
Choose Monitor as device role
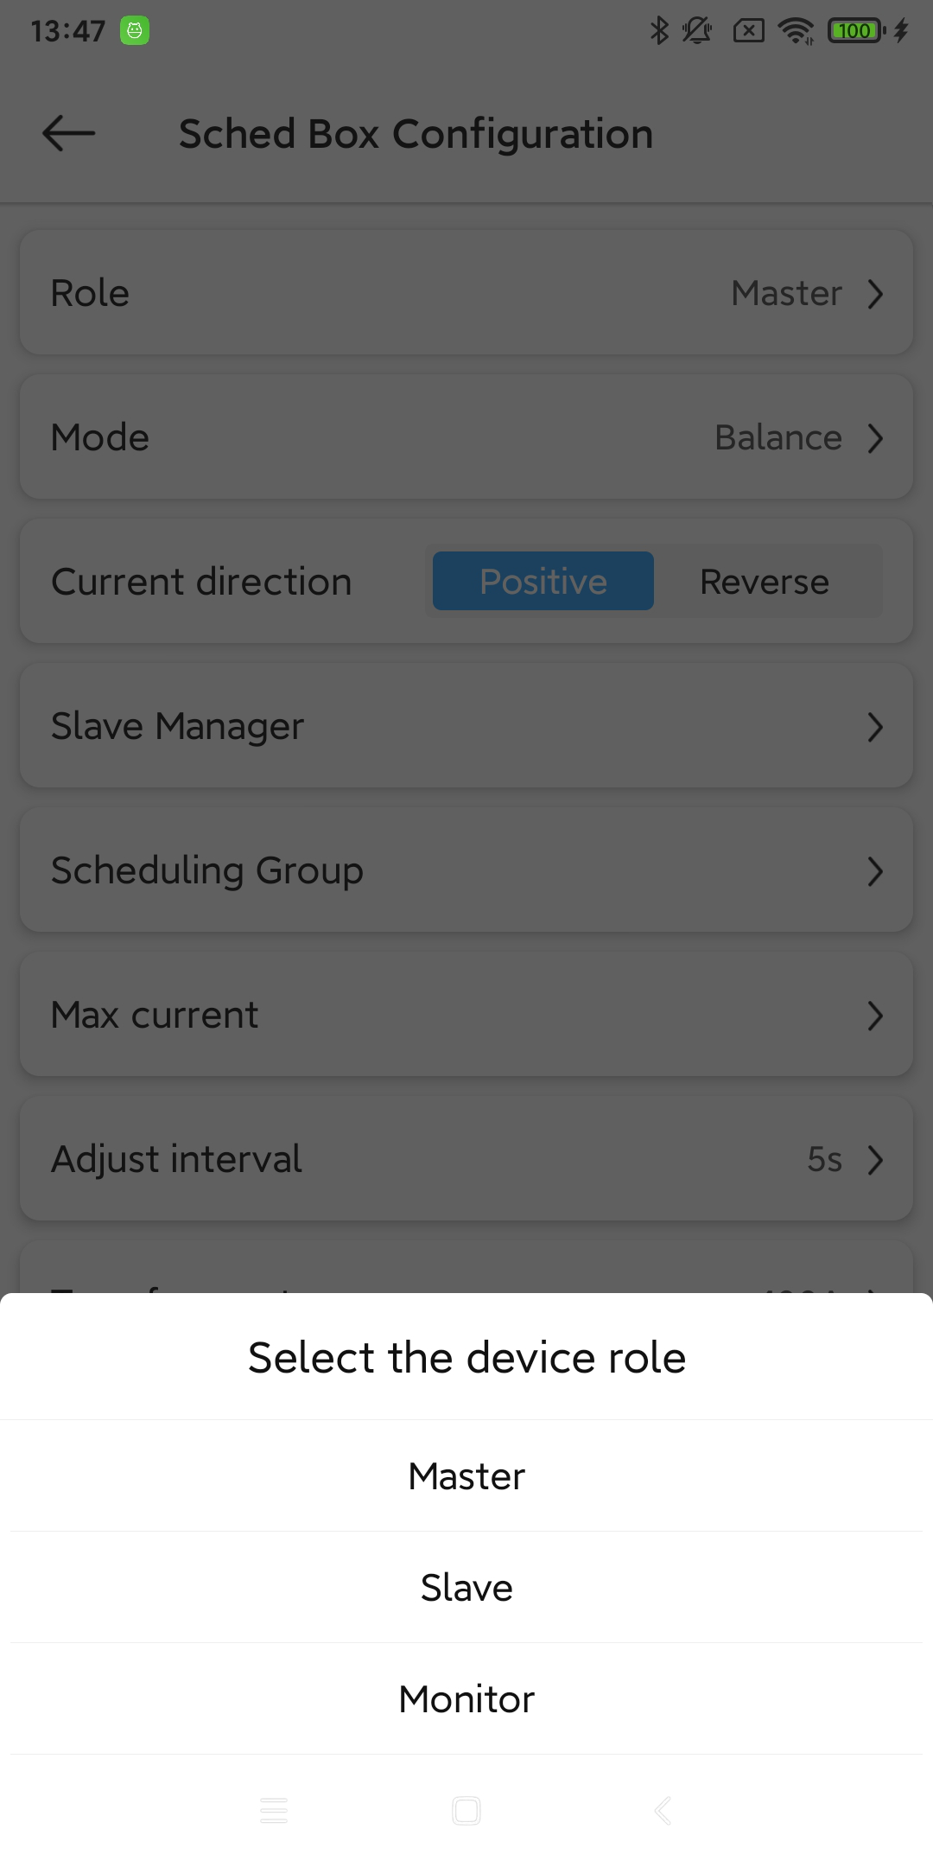click(x=466, y=1699)
